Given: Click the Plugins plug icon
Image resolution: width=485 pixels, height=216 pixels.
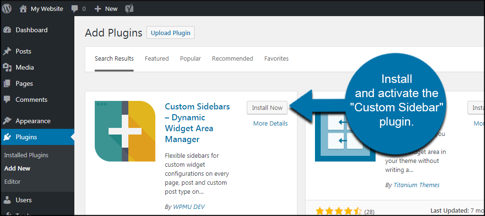Looking at the screenshot, I should pos(7,137).
